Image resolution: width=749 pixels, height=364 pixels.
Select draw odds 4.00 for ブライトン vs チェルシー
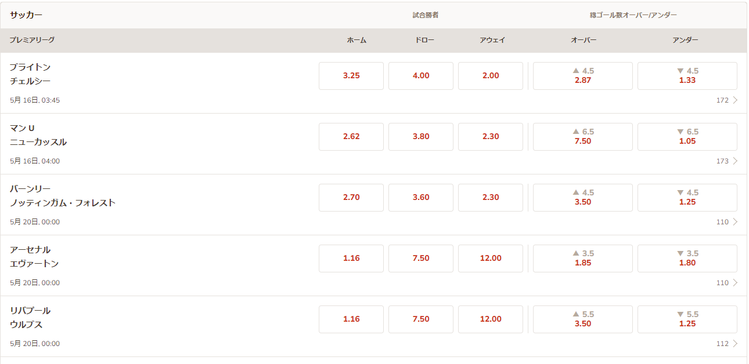(421, 76)
